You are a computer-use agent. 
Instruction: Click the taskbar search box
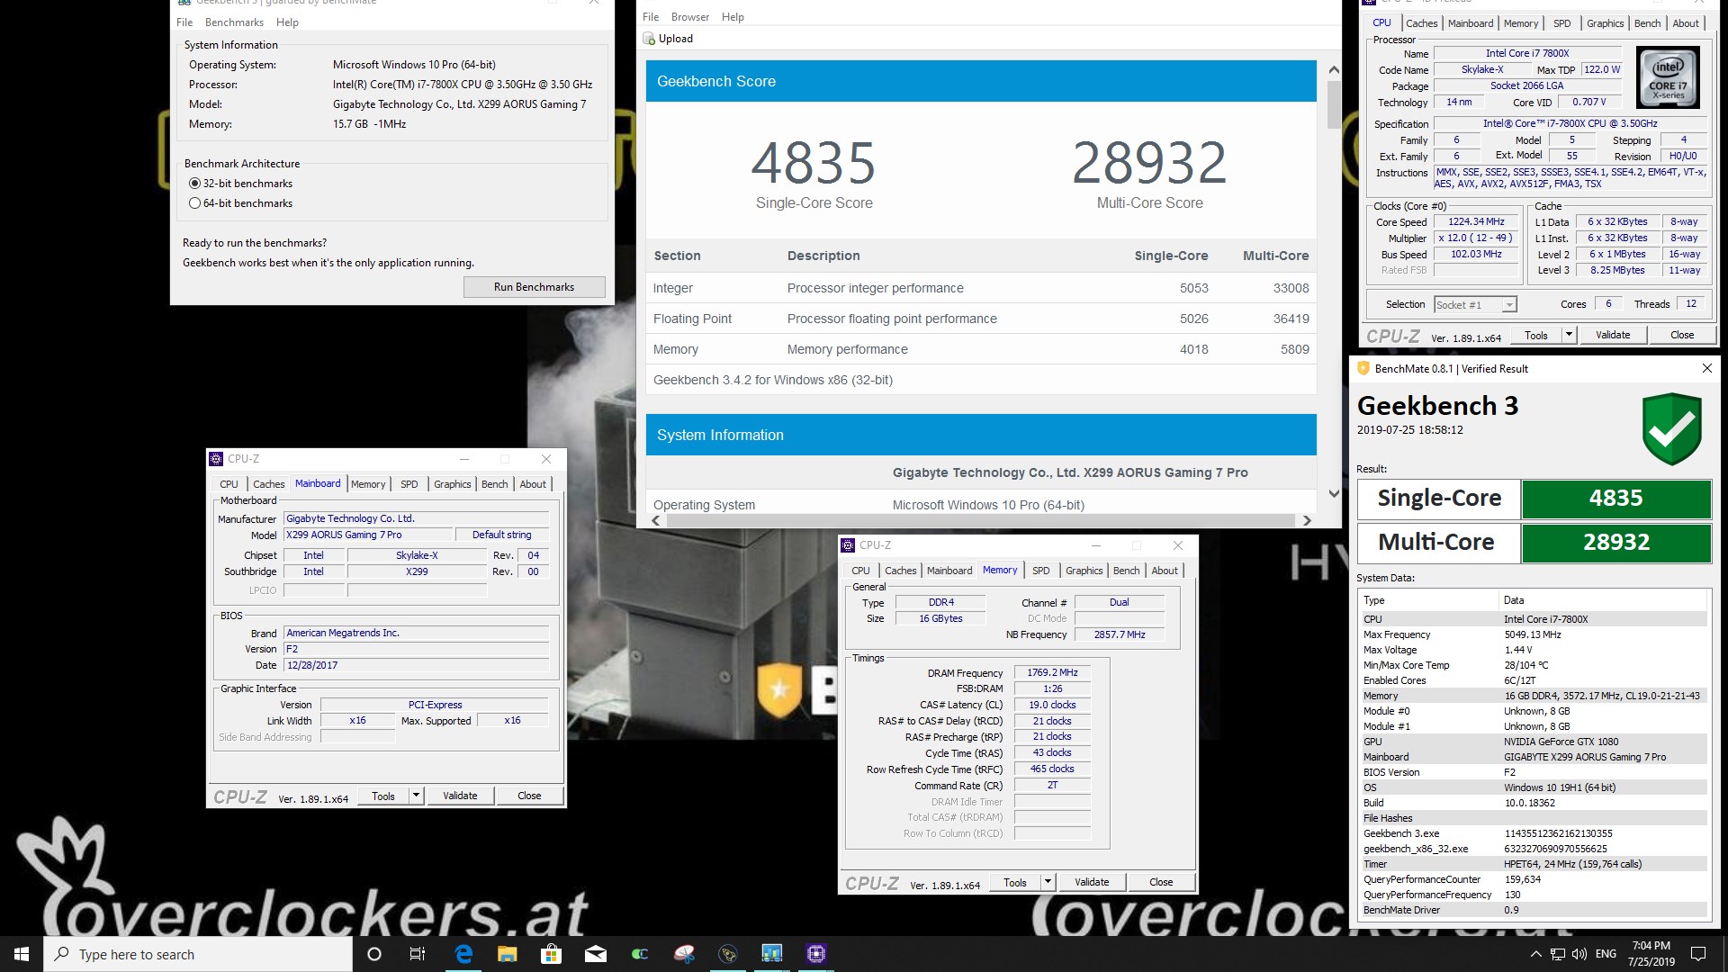point(198,954)
